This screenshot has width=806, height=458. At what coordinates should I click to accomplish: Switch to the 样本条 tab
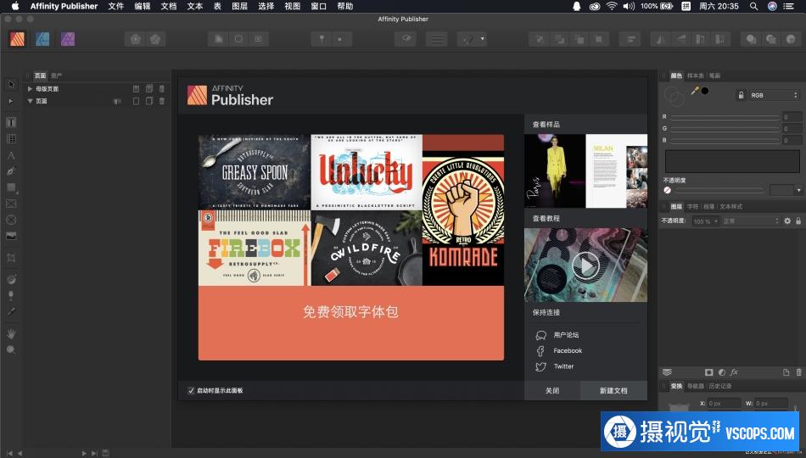point(695,75)
